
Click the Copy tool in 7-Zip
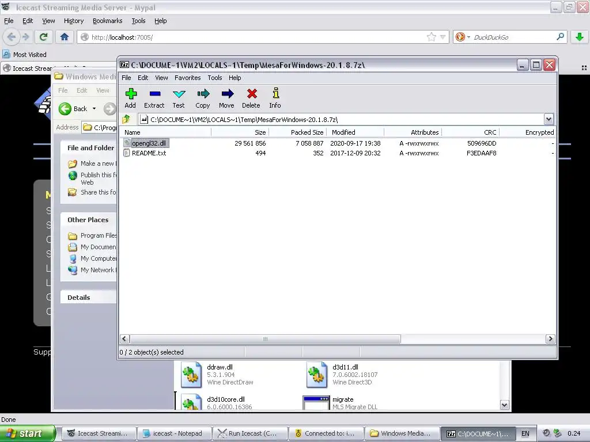203,98
